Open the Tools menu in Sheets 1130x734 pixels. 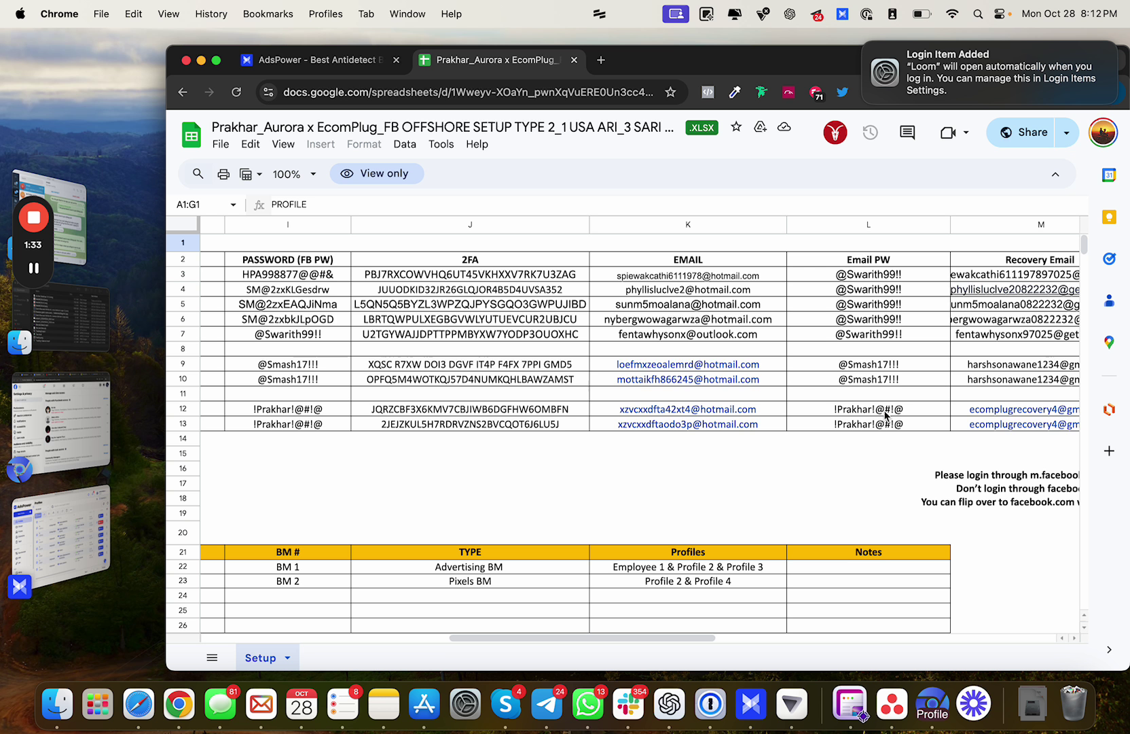coord(441,144)
